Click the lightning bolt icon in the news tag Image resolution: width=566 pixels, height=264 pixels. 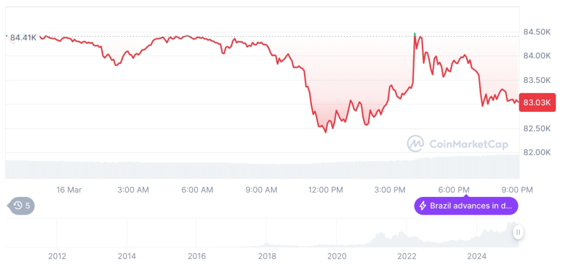coord(423,206)
